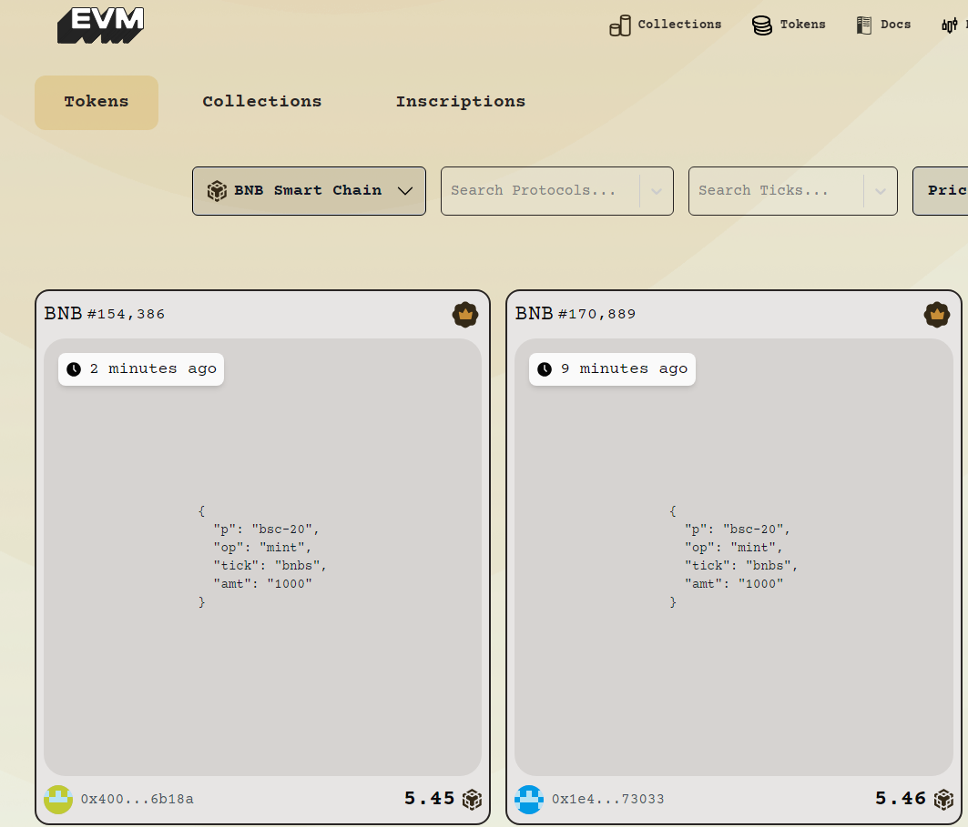This screenshot has height=827, width=968.
Task: Switch to the Collections tab
Action: coord(261,102)
